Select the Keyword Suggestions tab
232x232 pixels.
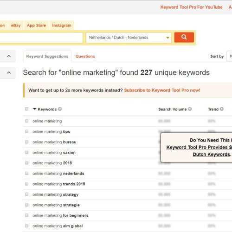(x=47, y=56)
